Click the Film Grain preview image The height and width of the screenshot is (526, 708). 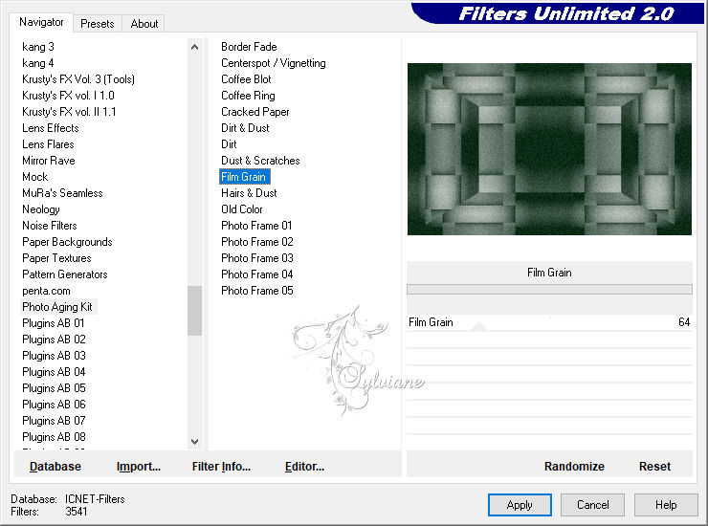549,149
